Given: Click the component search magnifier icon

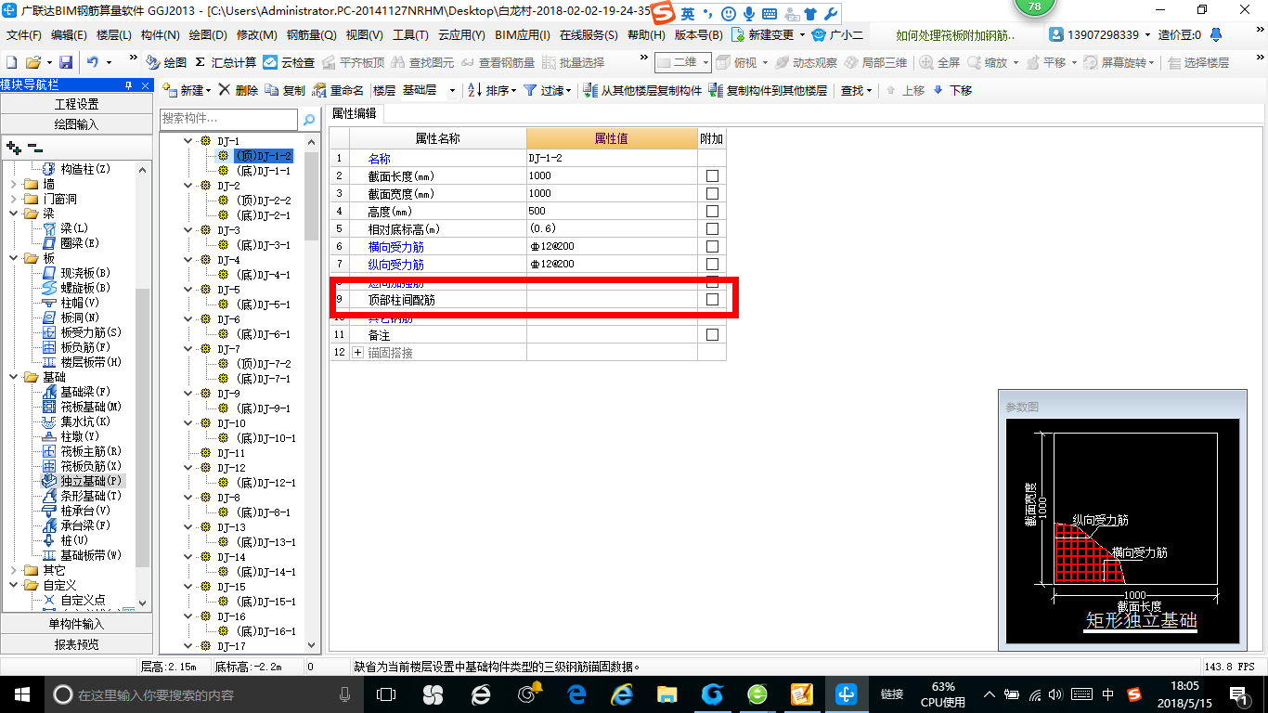Looking at the screenshot, I should 309,120.
